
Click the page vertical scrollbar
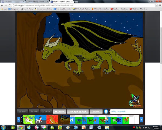tap(161, 45)
